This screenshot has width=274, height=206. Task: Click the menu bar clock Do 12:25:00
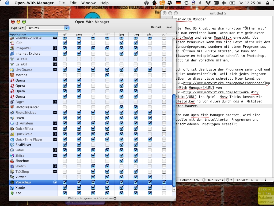250,3
